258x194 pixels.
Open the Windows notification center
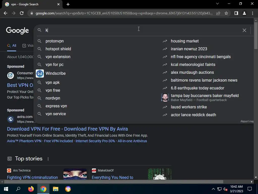click(250, 189)
